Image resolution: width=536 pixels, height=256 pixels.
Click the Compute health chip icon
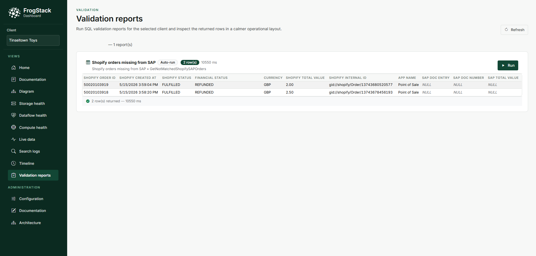[14, 127]
